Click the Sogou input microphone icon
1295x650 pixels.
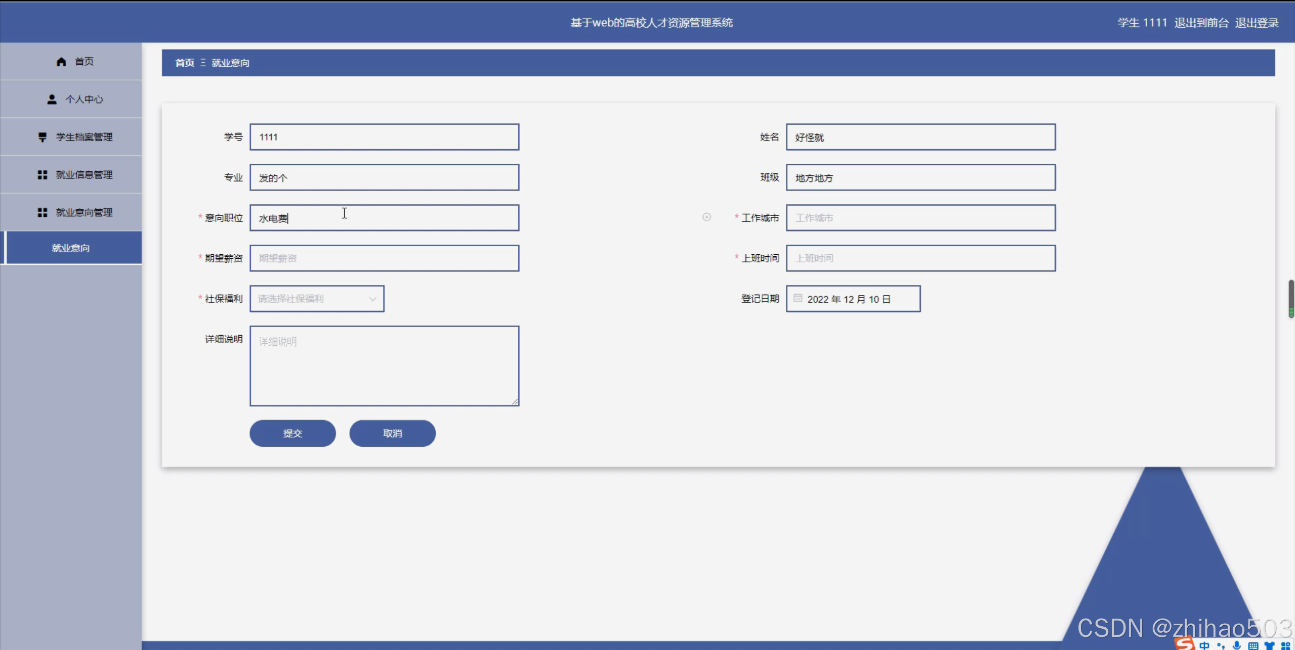(1236, 645)
